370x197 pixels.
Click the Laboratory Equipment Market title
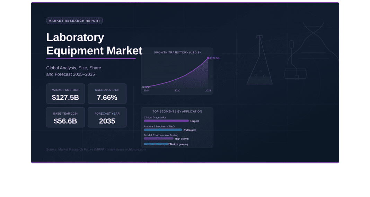click(x=94, y=44)
